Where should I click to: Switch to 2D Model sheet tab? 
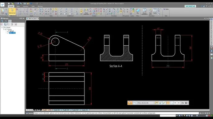[x=37, y=110]
